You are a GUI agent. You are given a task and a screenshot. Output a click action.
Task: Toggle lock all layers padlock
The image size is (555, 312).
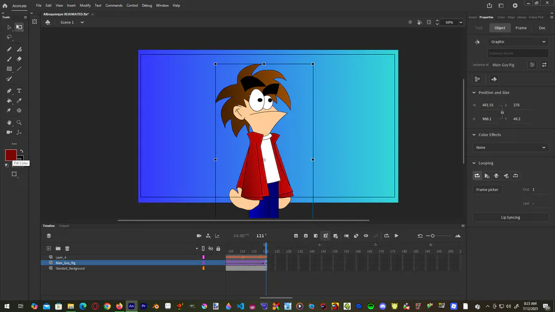218,248
